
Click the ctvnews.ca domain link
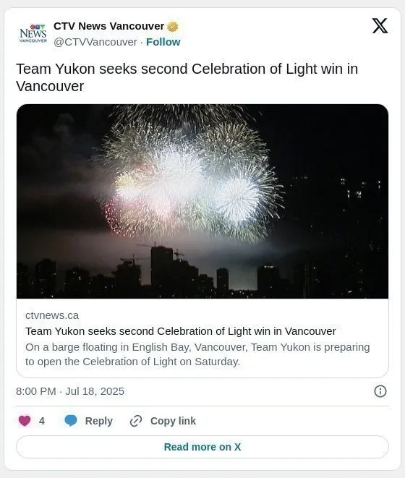(52, 315)
